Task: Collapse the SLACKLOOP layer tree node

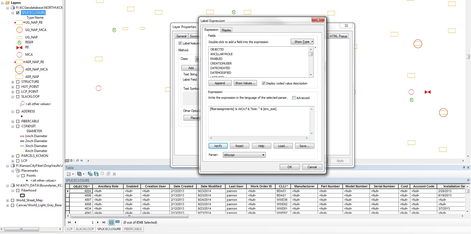Action: click(x=13, y=97)
